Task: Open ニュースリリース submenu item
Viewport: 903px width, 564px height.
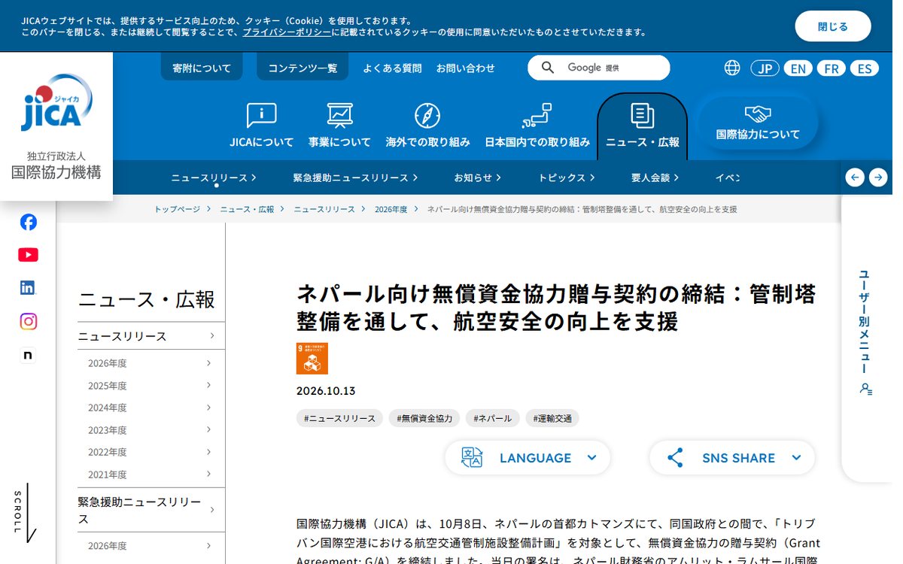Action: [214, 177]
